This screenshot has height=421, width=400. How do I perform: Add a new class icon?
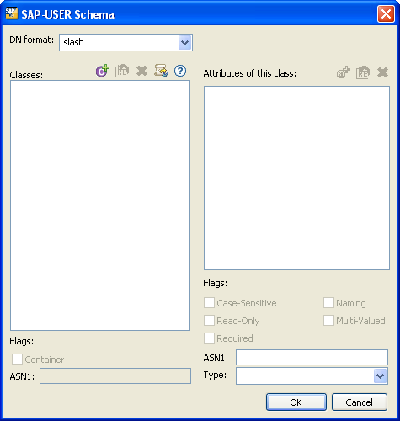point(103,71)
